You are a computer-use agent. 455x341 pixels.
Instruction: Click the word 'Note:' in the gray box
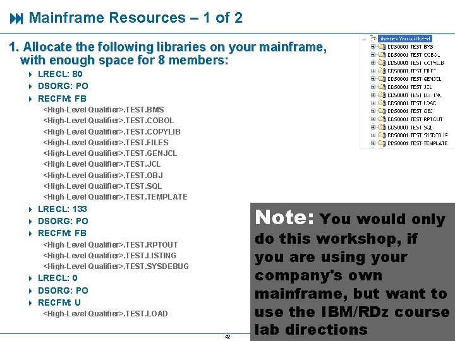pyautogui.click(x=284, y=217)
